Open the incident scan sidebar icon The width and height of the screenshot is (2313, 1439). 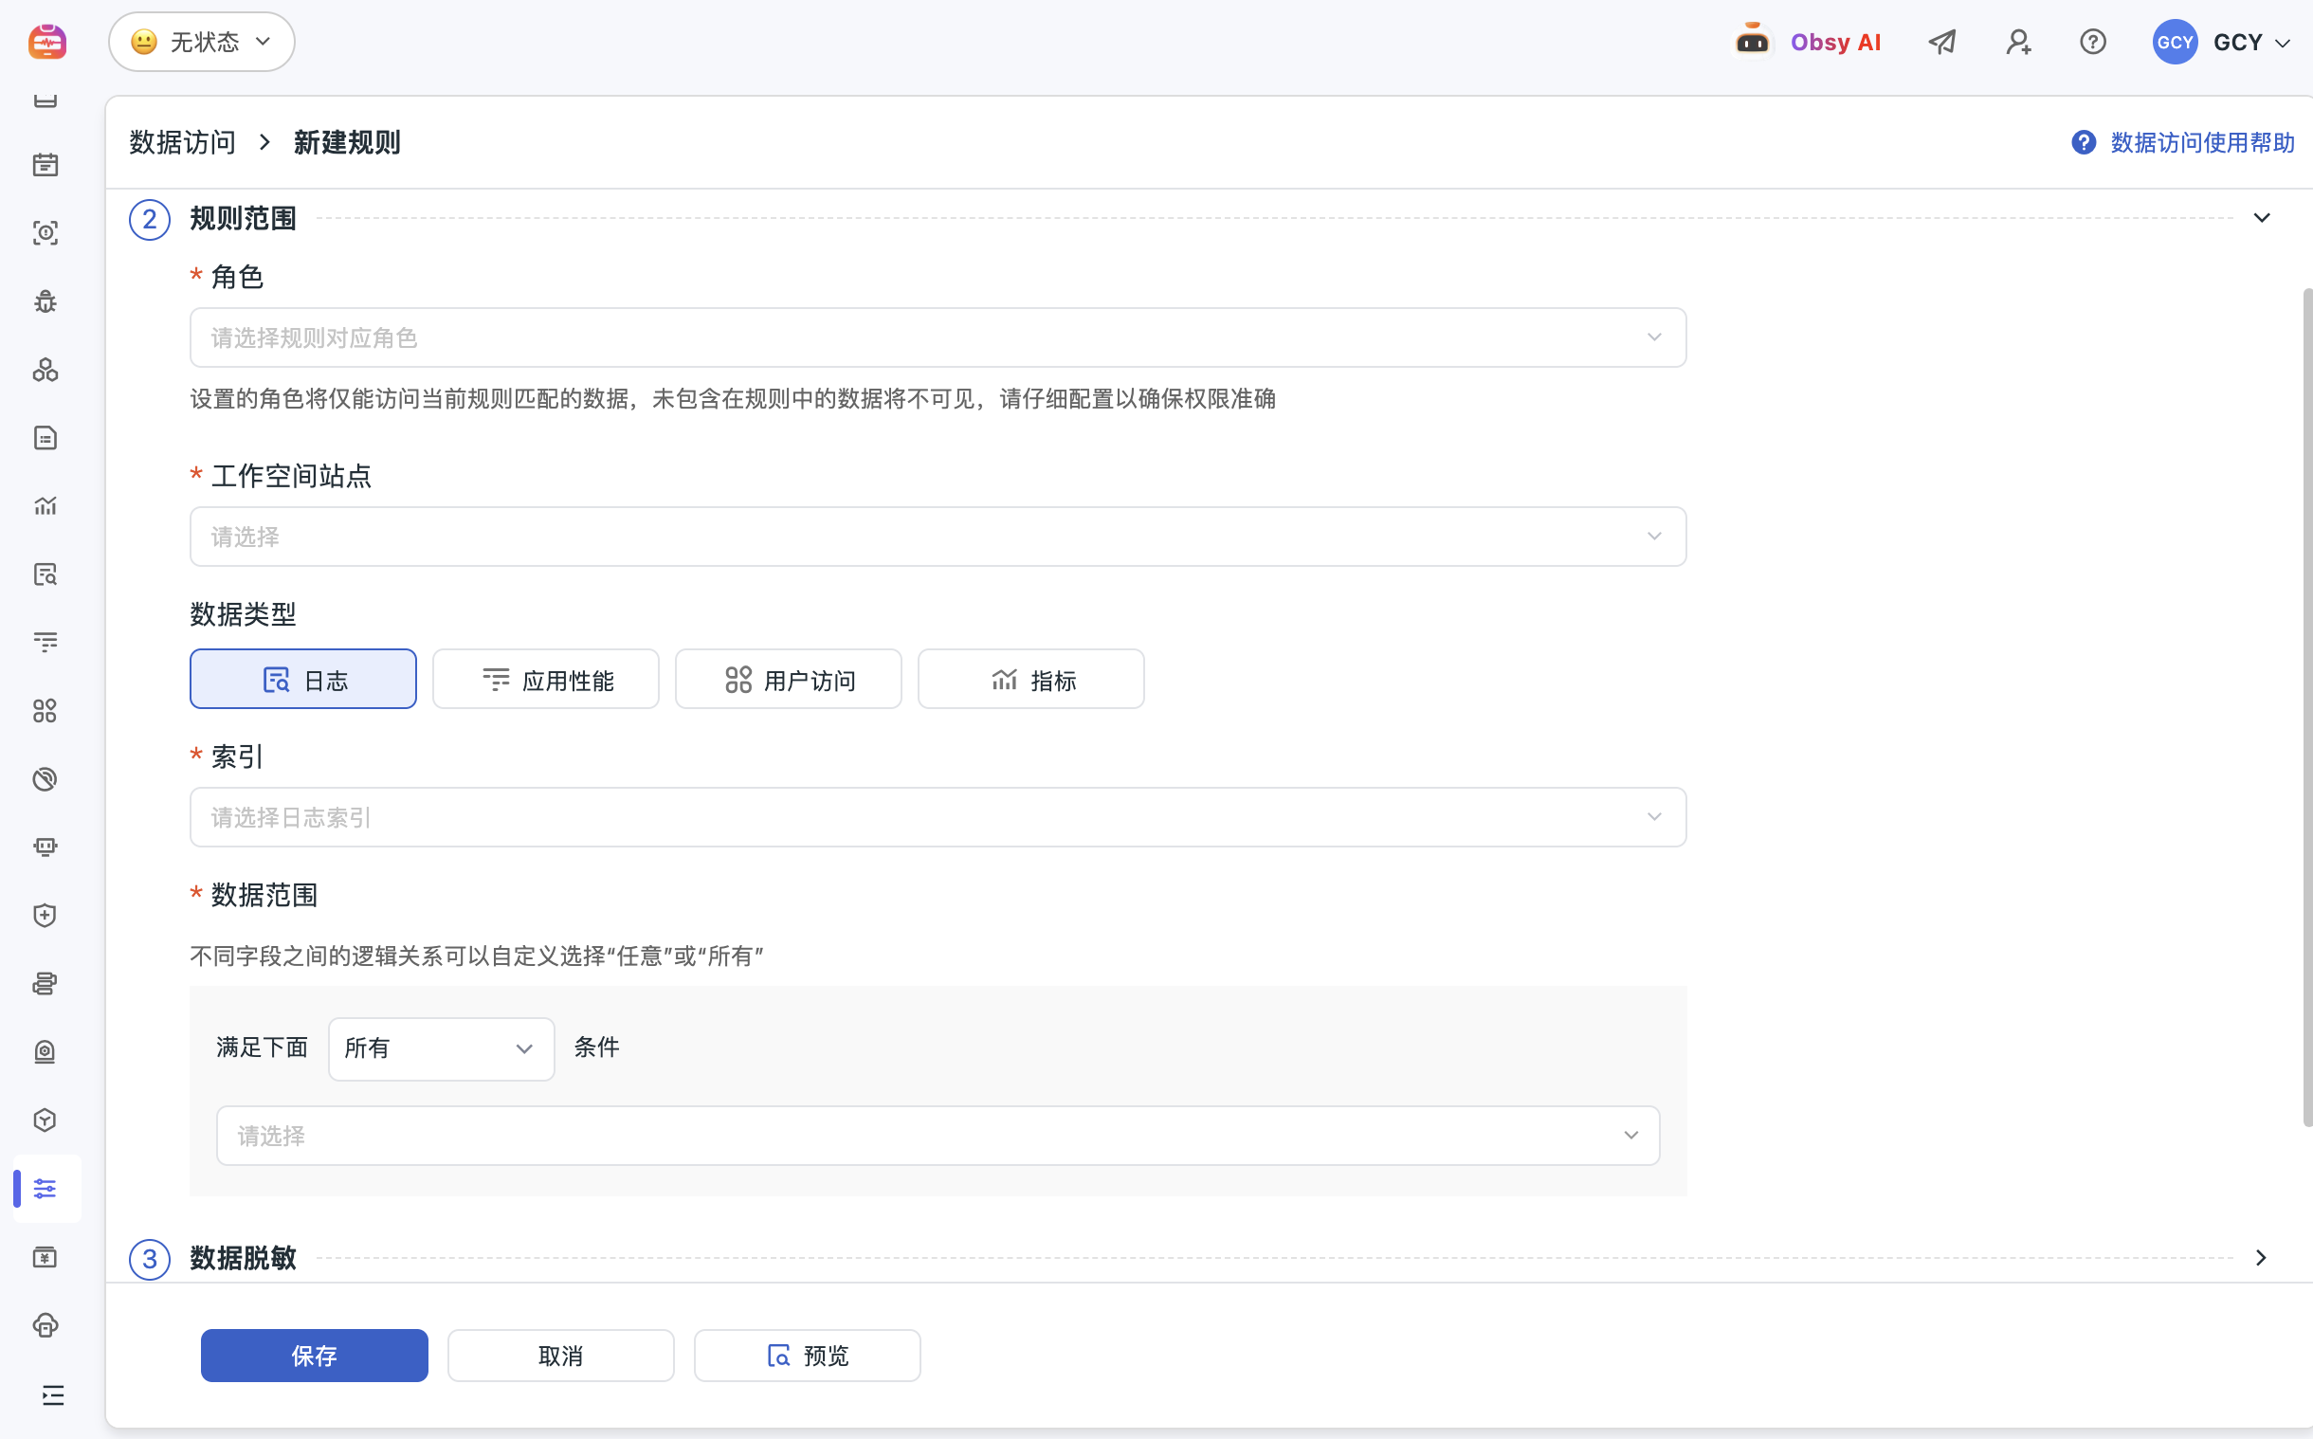pos(46,233)
